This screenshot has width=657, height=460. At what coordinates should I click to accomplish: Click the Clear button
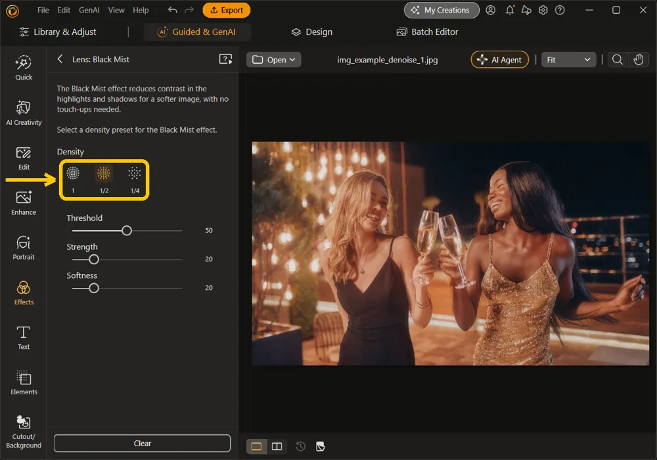[142, 443]
